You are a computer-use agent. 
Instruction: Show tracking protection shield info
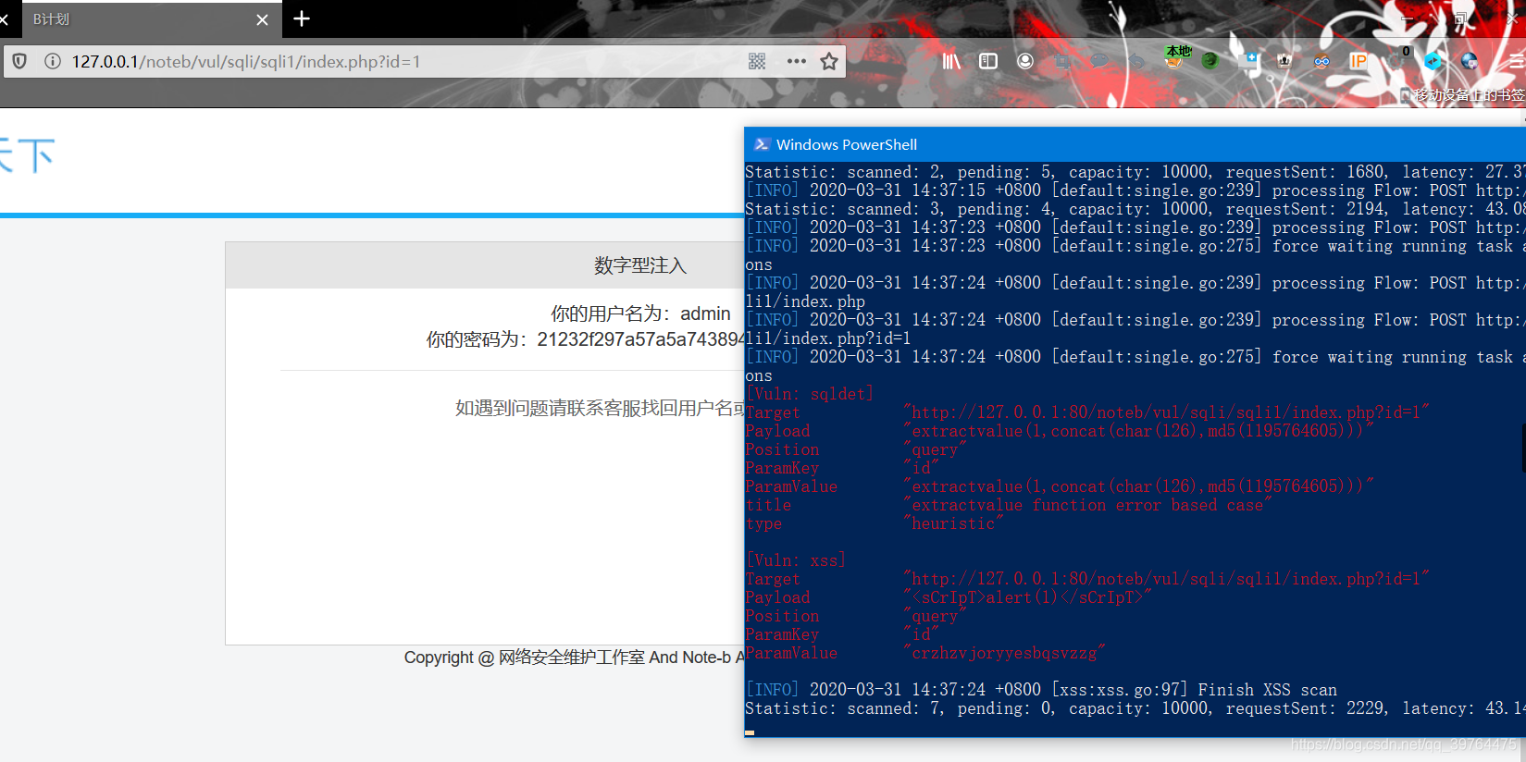tap(19, 61)
